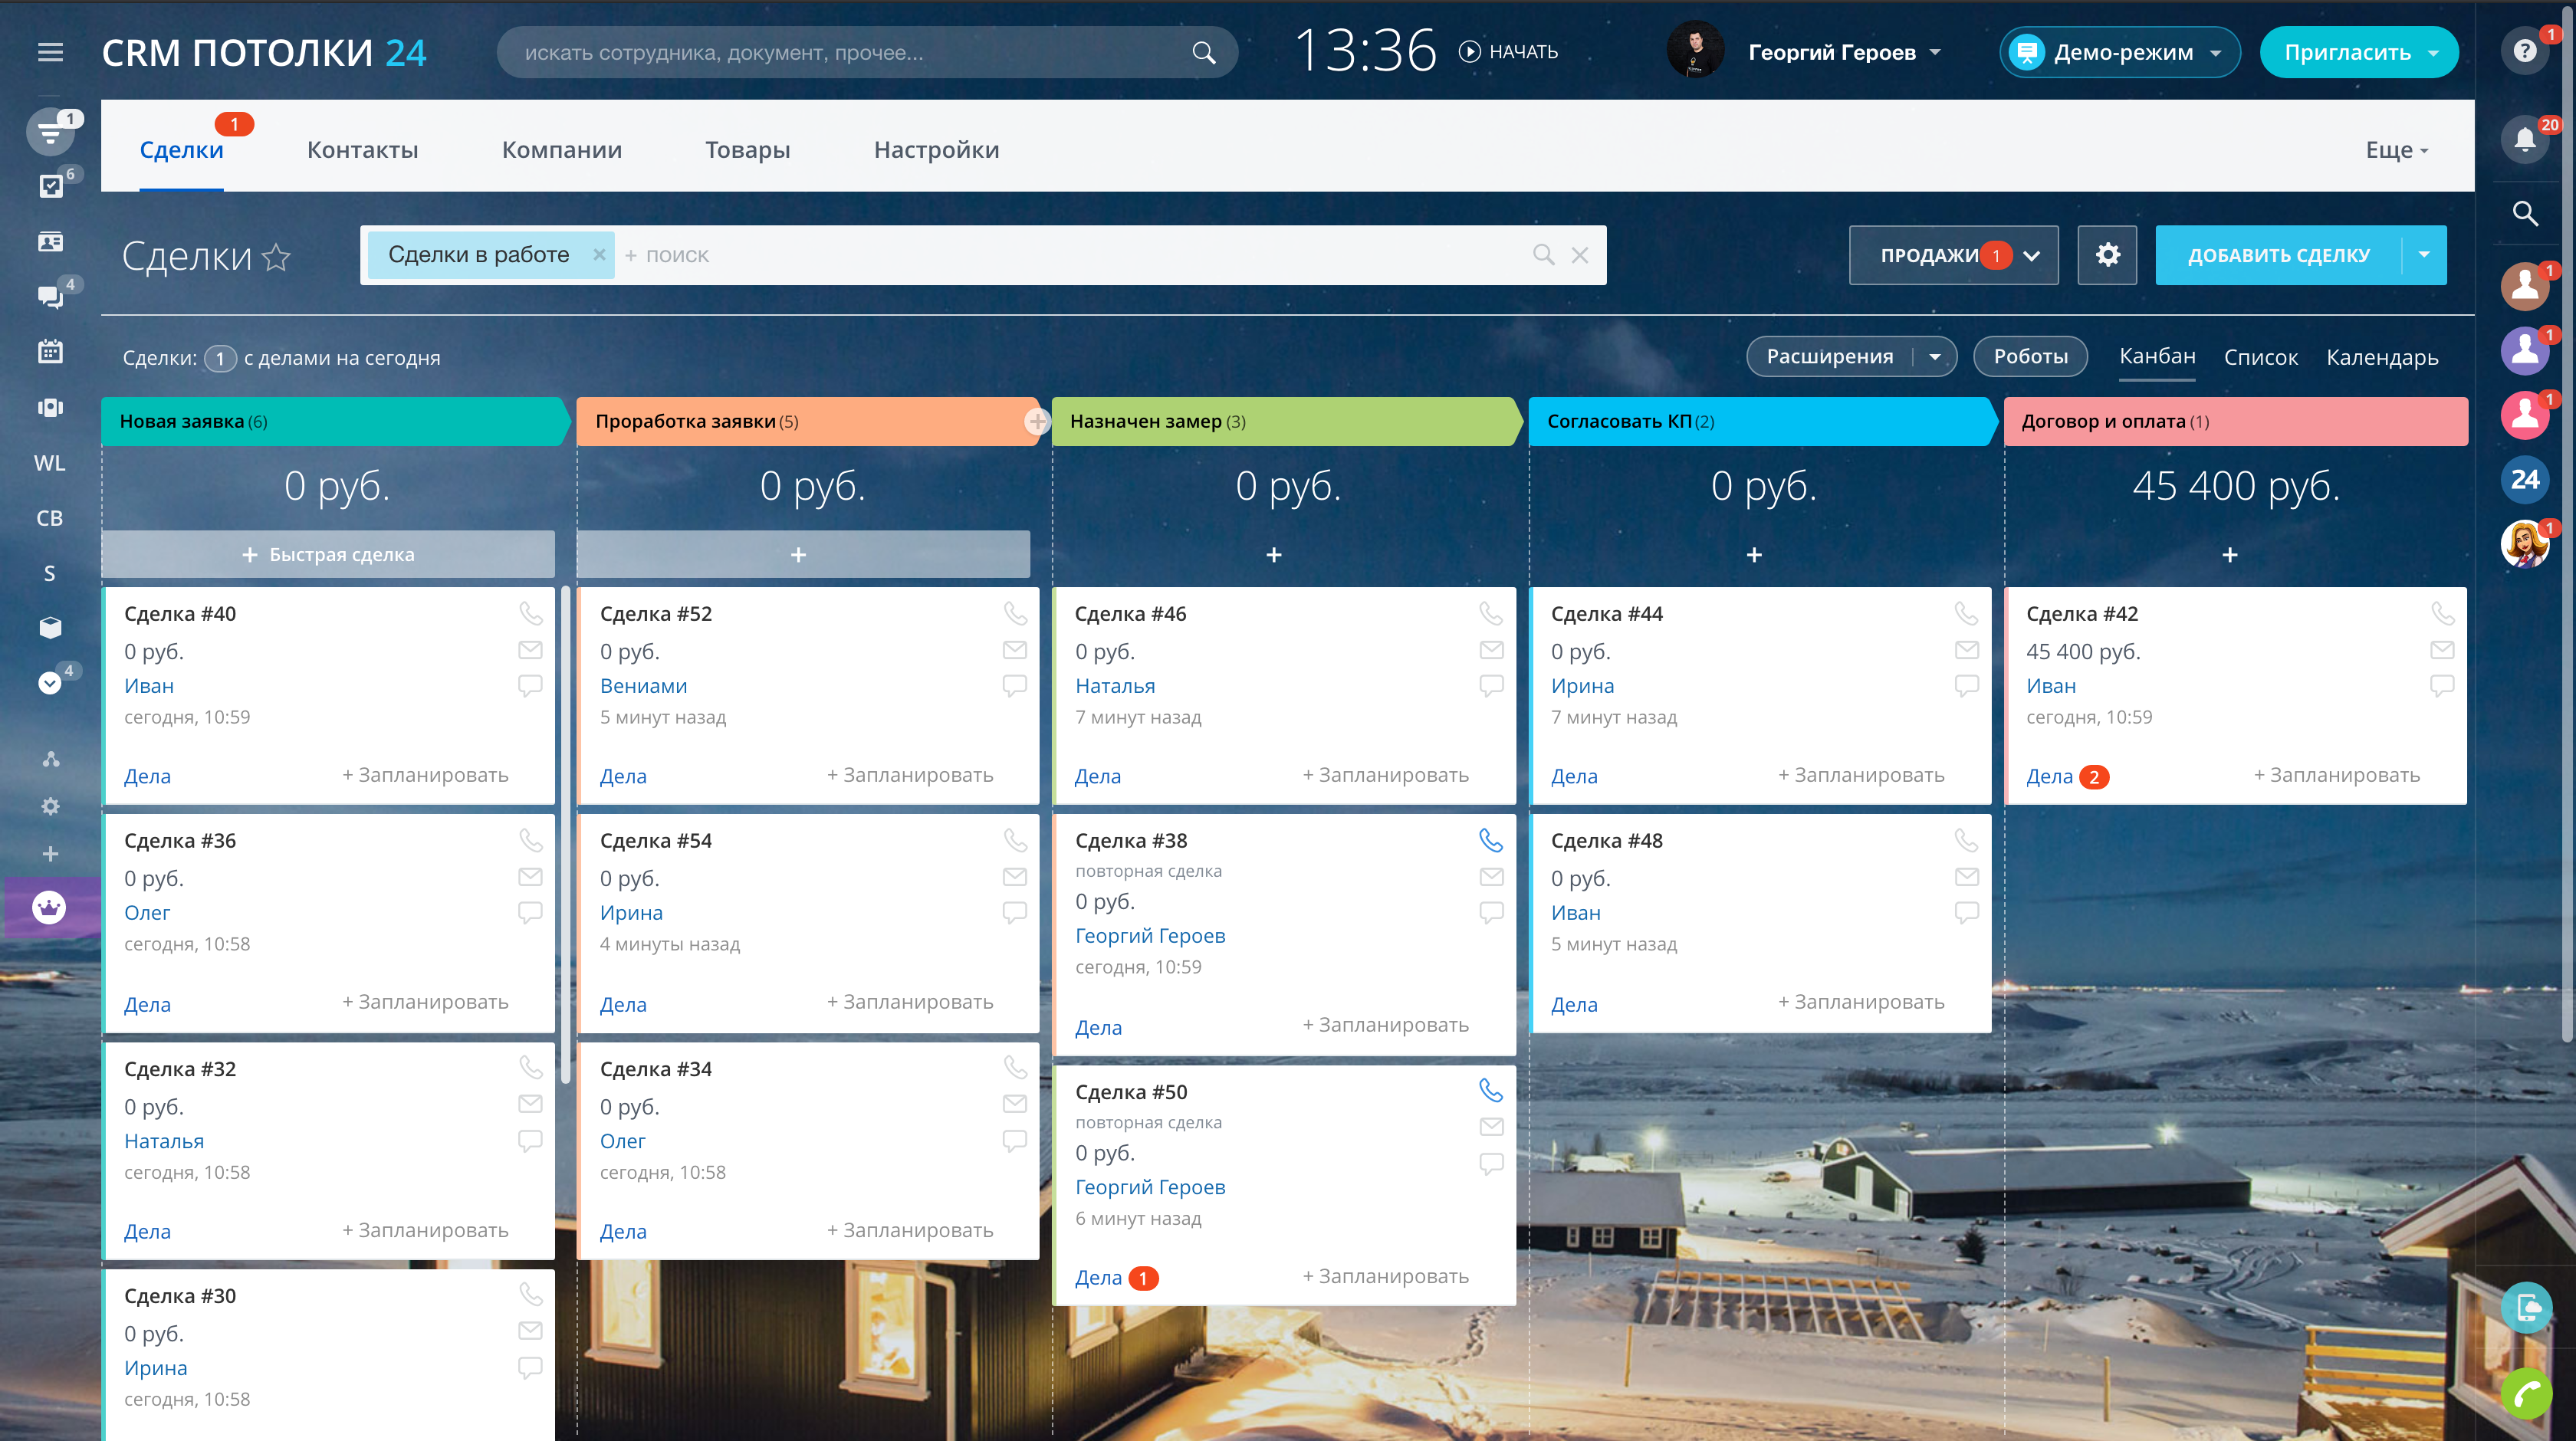Click the Роботы button

tap(2030, 357)
